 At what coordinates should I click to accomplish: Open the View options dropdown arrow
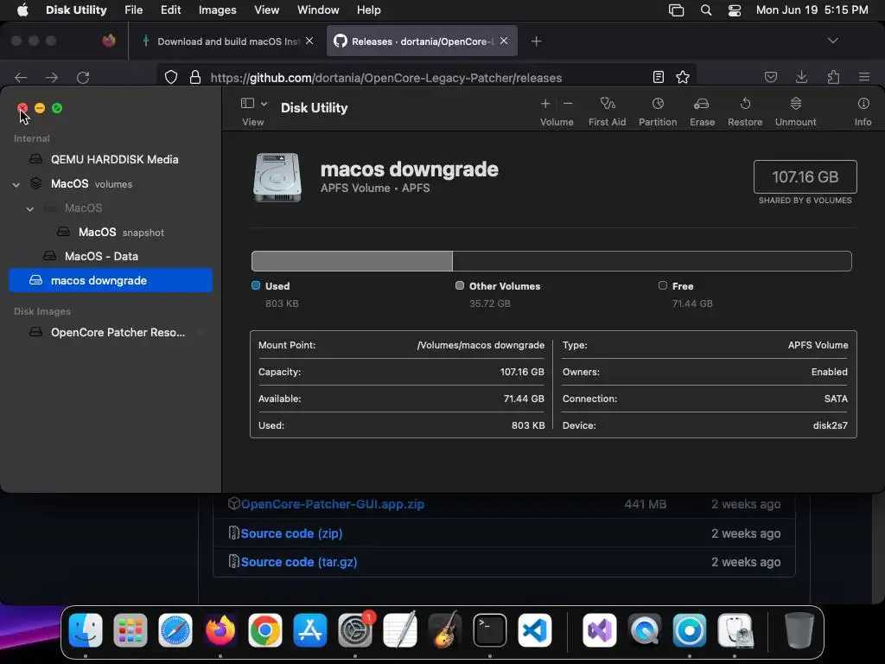click(x=264, y=104)
